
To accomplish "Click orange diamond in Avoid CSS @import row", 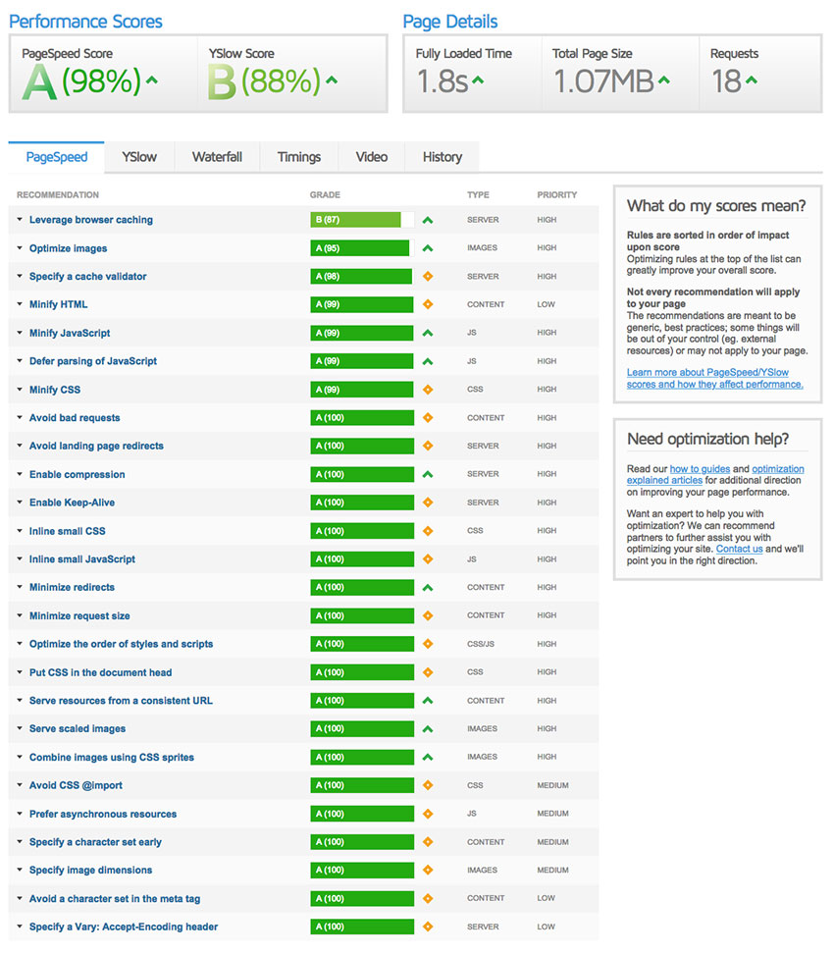I will tap(428, 785).
